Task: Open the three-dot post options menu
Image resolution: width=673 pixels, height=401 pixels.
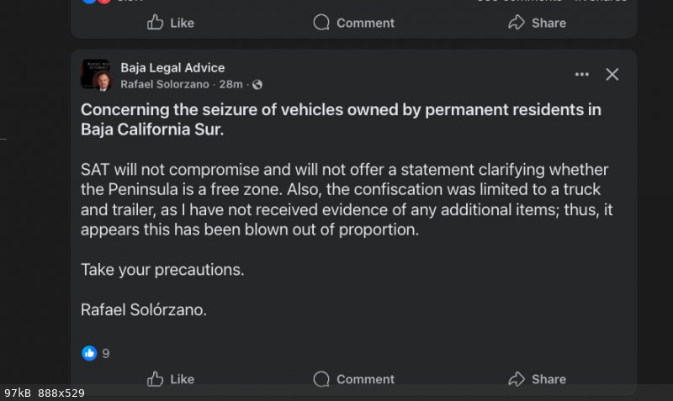Action: (582, 75)
